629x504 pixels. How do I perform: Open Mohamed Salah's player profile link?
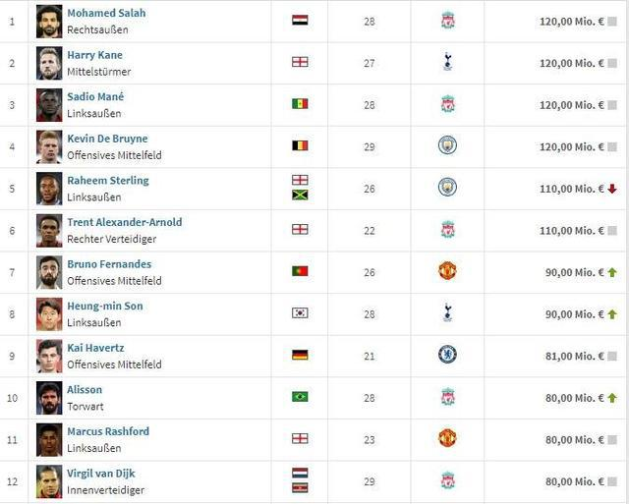[106, 13]
